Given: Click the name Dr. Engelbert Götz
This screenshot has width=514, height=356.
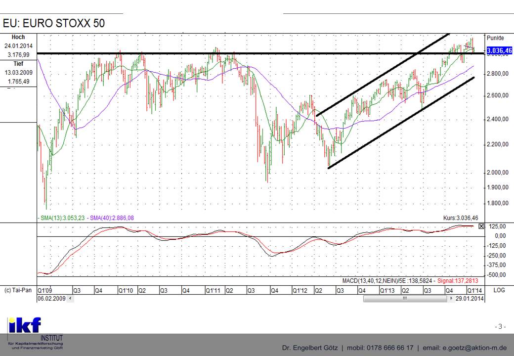Looking at the screenshot, I should coord(309,348).
